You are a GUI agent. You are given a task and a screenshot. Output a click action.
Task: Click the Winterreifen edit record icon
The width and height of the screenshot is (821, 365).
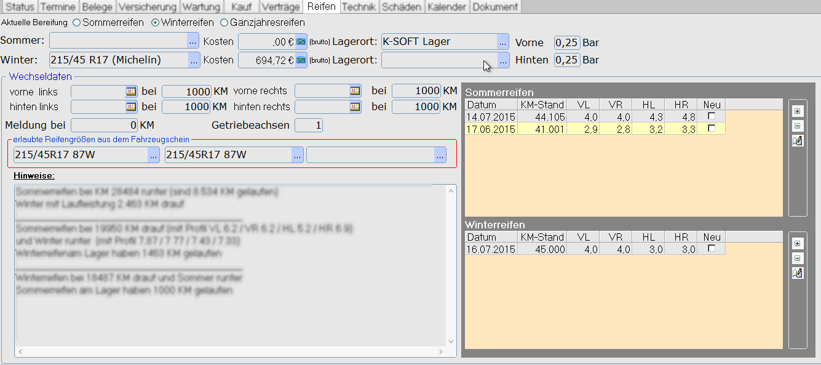(798, 273)
